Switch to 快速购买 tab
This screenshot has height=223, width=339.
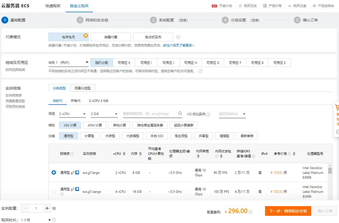point(53,6)
